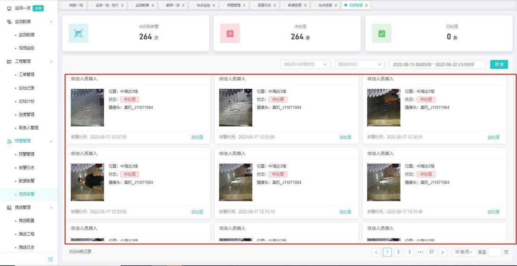Open 数据告警 in the sidebar

(27, 181)
